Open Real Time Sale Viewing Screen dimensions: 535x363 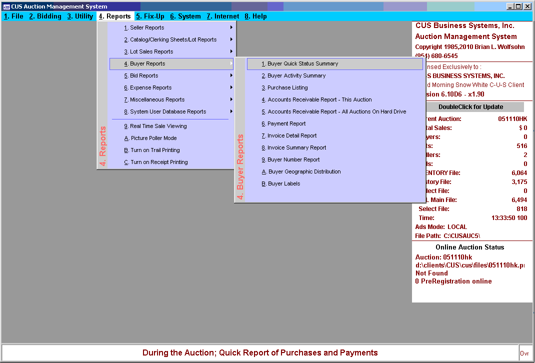(158, 126)
